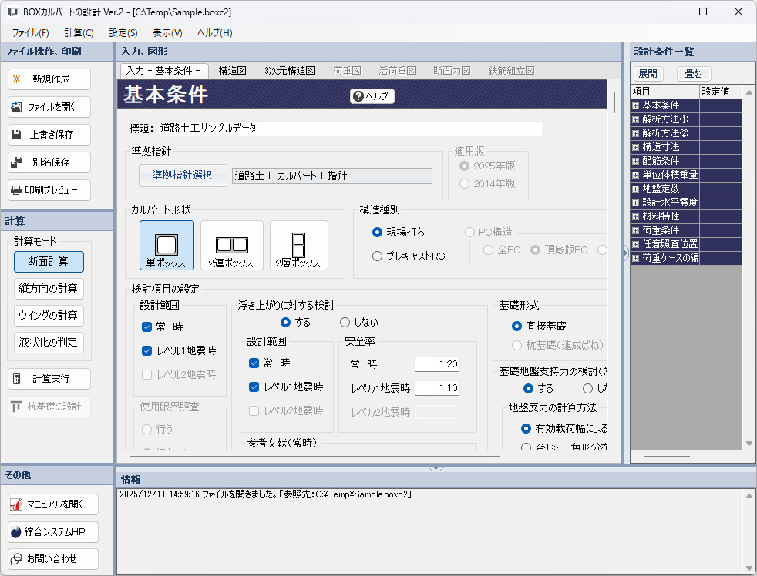This screenshot has height=576, width=757.
Task: Run calculation with 計算実行 icon
Action: coord(16,379)
